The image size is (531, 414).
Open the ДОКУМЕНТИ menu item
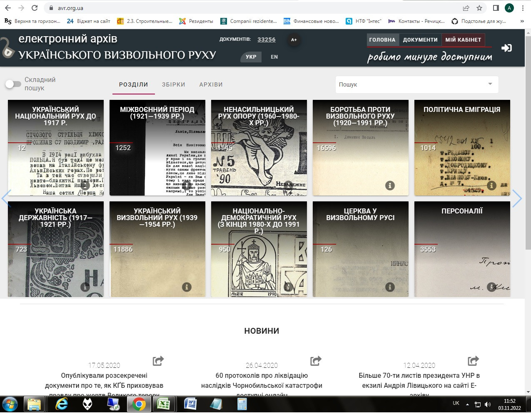[x=420, y=40]
